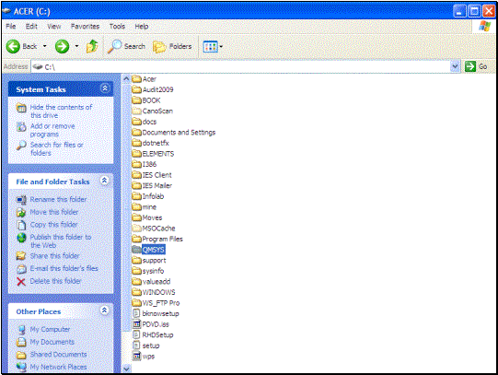This screenshot has width=498, height=375.
Task: Select the wps file icon
Action: 136,356
